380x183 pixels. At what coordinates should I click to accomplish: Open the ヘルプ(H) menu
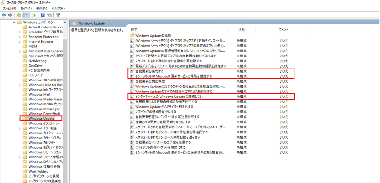58,8
